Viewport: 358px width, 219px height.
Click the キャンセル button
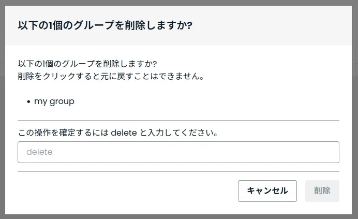coord(267,191)
